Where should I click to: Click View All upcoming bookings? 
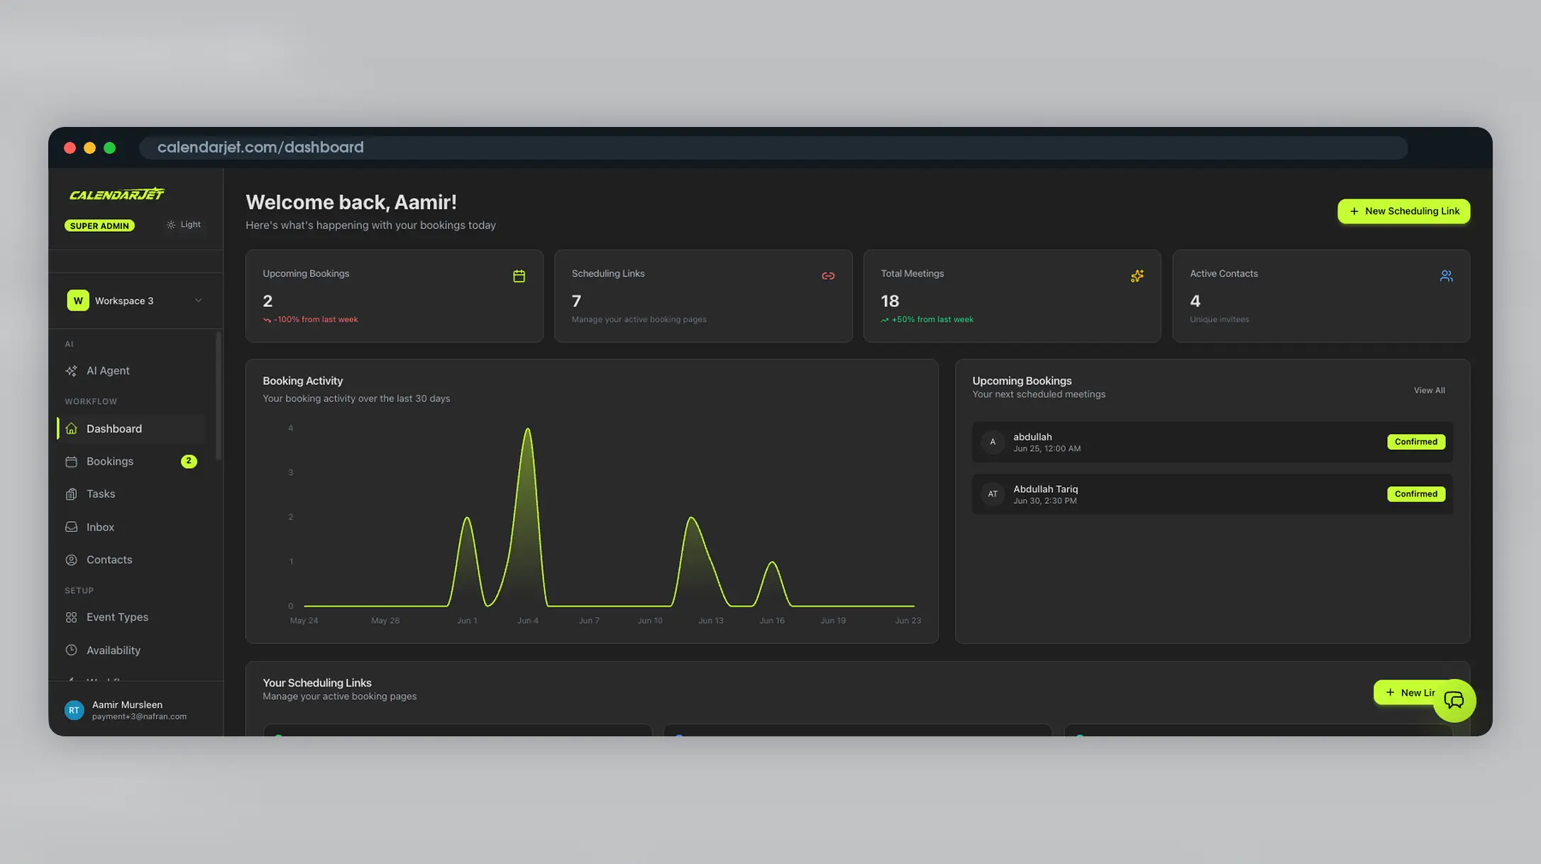pos(1429,390)
